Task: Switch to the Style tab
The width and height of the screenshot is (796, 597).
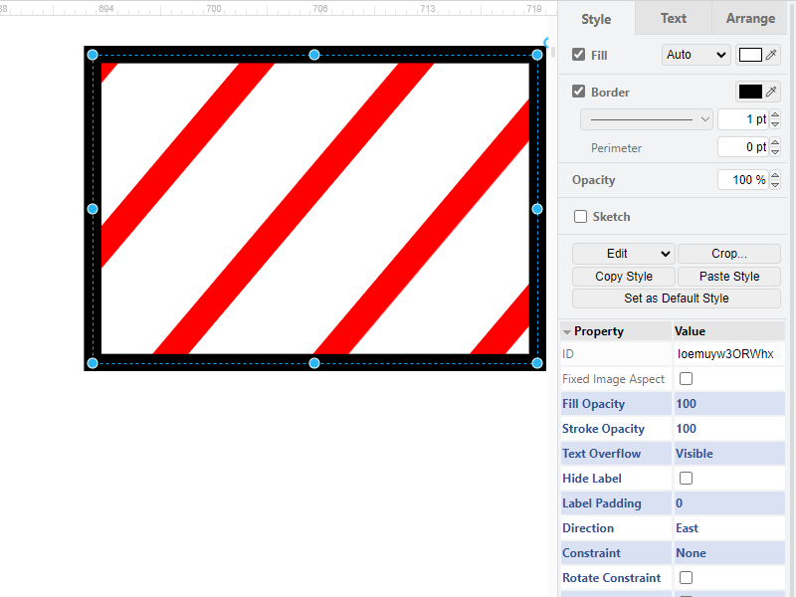Action: tap(596, 19)
